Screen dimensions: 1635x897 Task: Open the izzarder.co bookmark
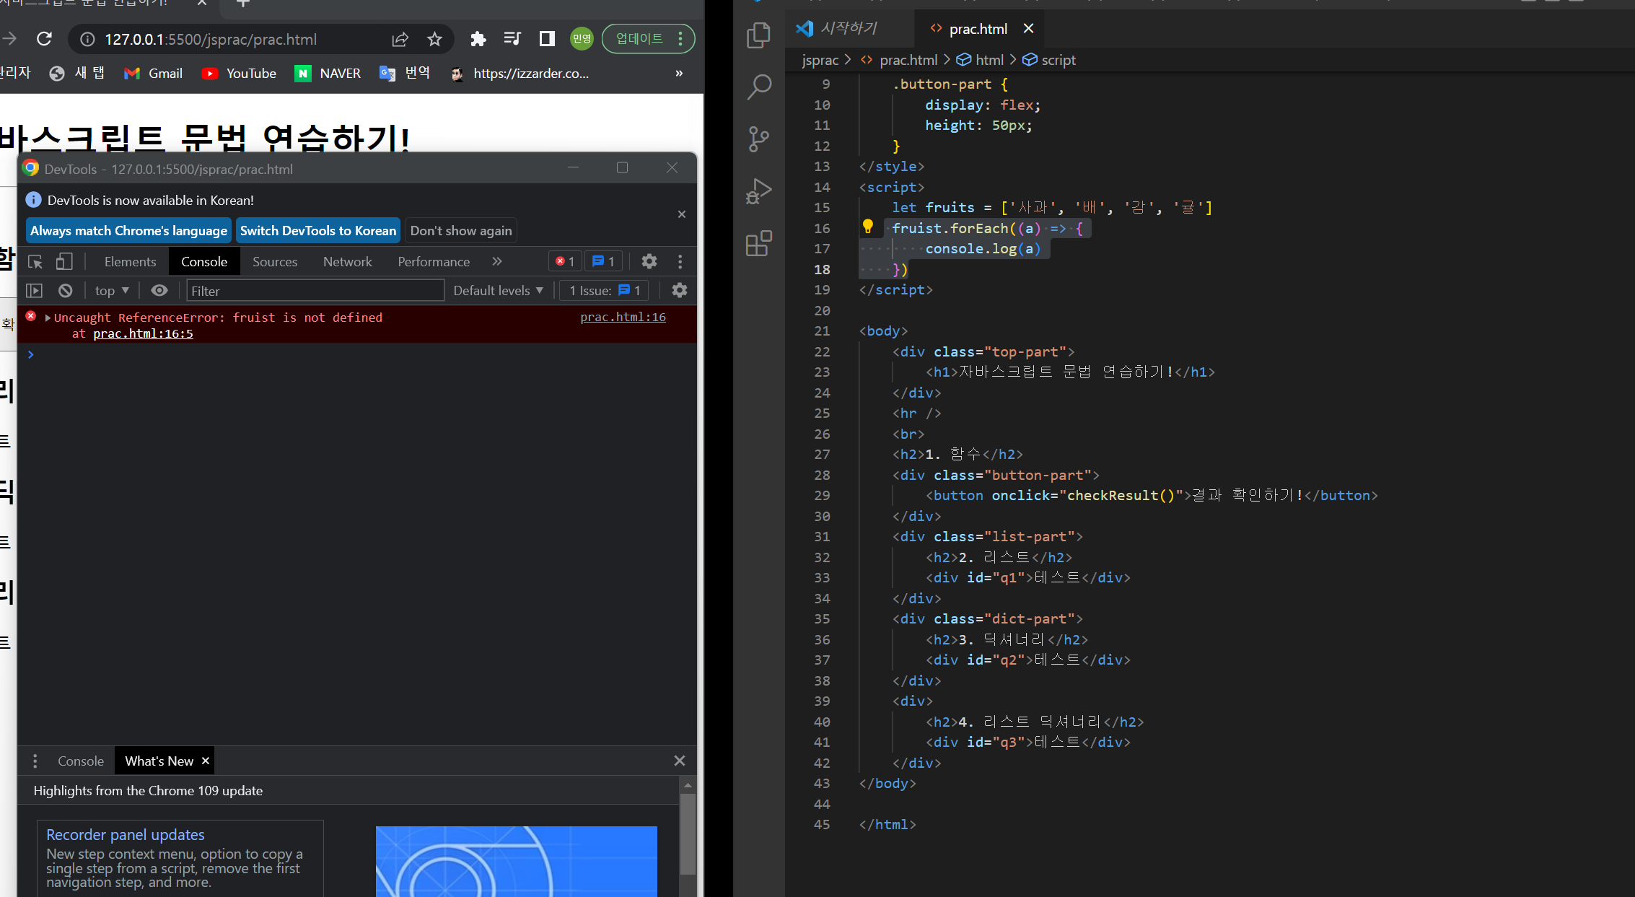tap(519, 74)
